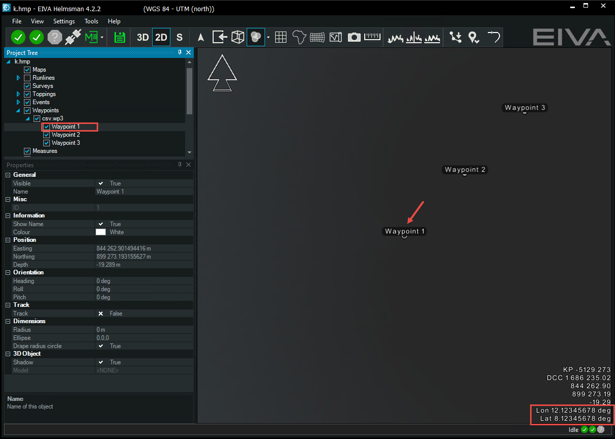This screenshot has height=439, width=615.
Task: Toggle the Toppings checkbox
Action: [27, 94]
